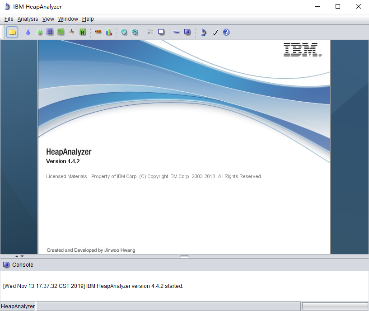Screen dimensions: 369x311
Task: Open the Help menu
Action: click(x=88, y=19)
